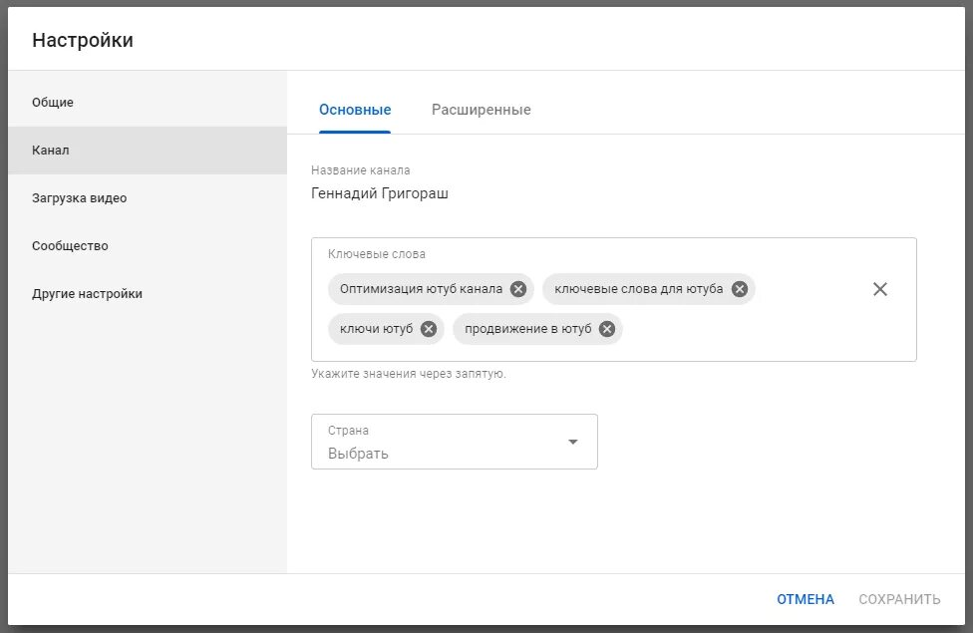Select the 'Оптимизация ютуб канала' chip label
This screenshot has height=633, width=973.
click(421, 289)
